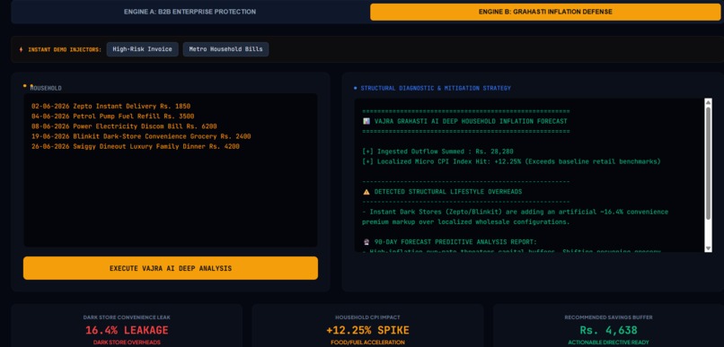
Task: Click the Localized Micro CPI Index Hit line
Action: (x=512, y=161)
